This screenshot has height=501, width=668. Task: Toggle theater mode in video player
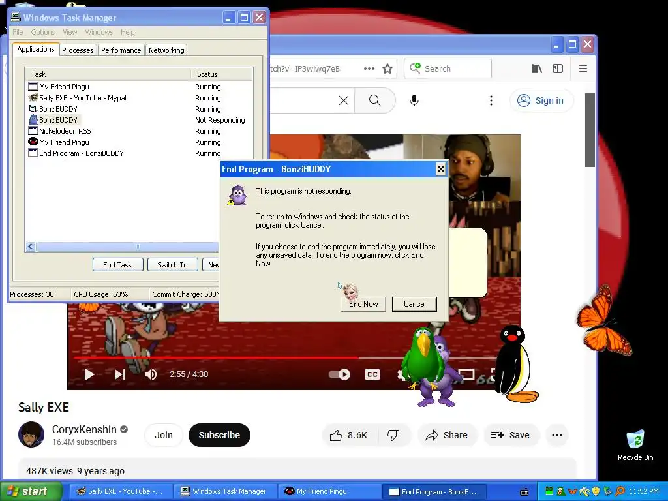tap(466, 374)
